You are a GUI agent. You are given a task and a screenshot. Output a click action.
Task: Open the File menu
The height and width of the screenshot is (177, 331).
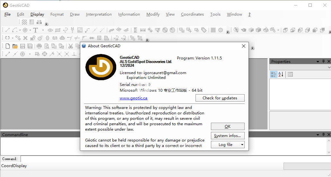click(x=7, y=14)
